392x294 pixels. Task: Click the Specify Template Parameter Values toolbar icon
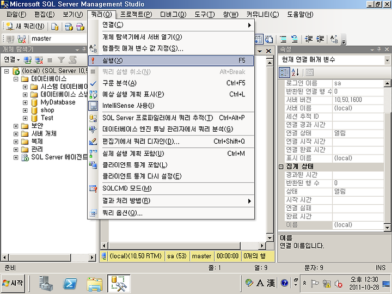coord(334,39)
